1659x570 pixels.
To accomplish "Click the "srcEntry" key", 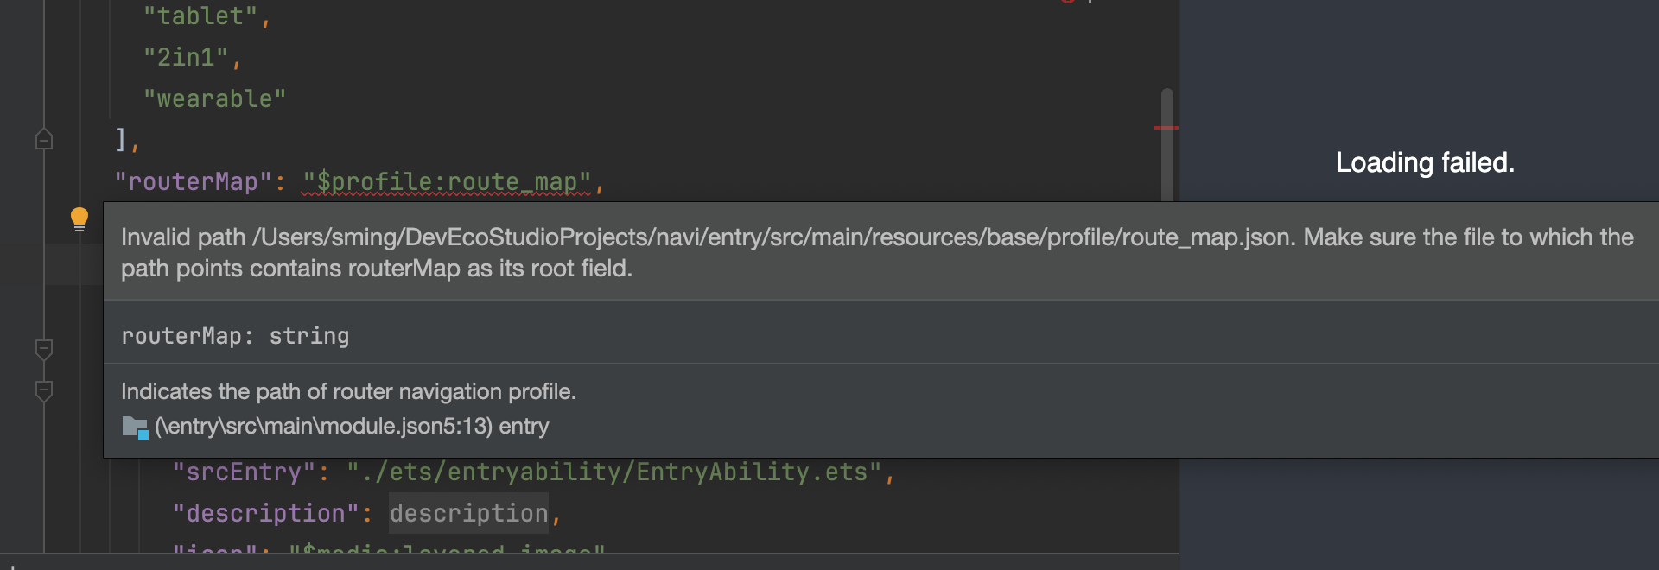I will point(244,472).
